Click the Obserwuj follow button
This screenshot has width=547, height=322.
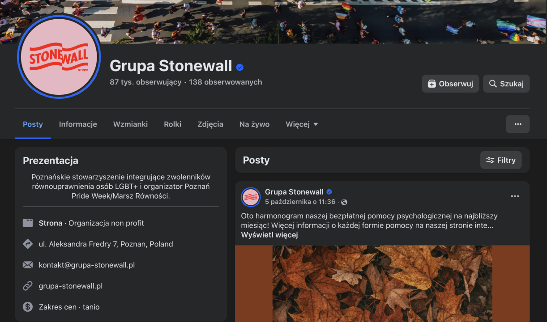(450, 84)
